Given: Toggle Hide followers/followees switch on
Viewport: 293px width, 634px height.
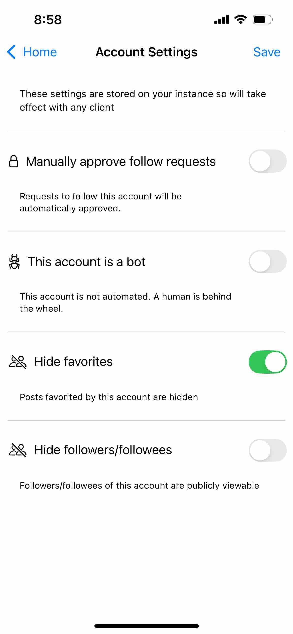Looking at the screenshot, I should 268,450.
